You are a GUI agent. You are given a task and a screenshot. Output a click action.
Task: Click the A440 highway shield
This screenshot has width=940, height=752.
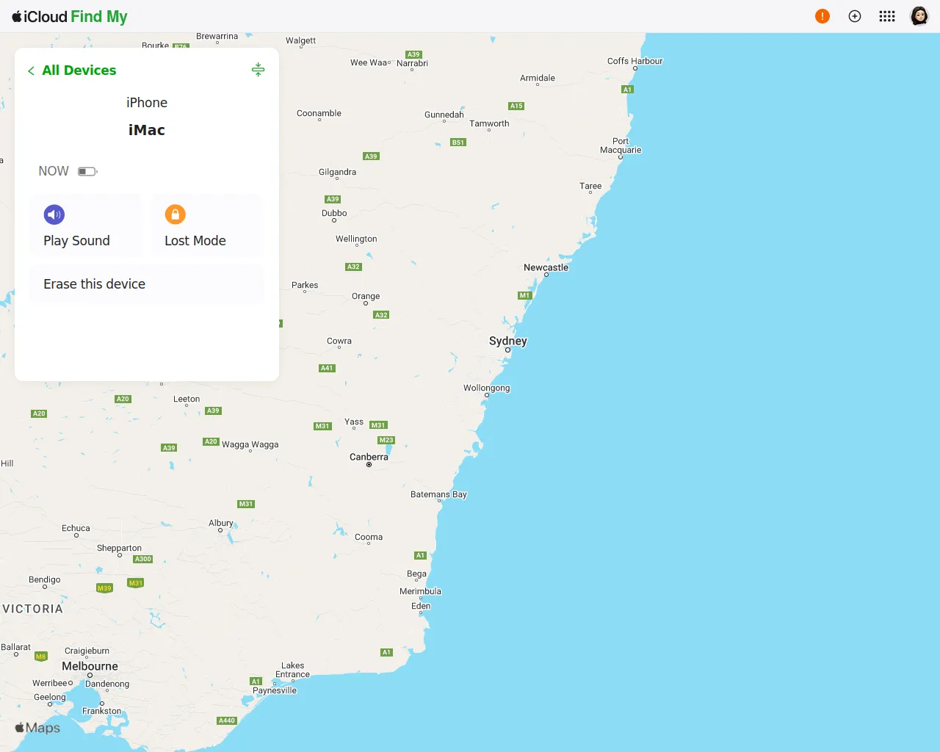(227, 720)
